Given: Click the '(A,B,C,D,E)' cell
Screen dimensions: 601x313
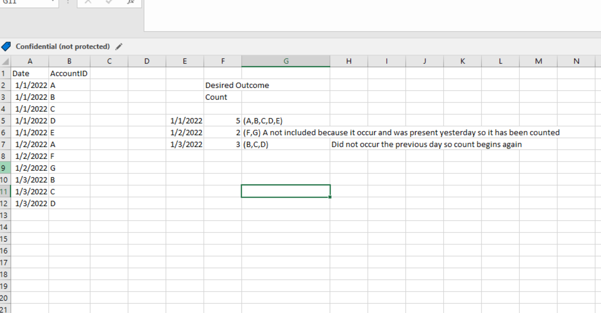Looking at the screenshot, I should (286, 121).
